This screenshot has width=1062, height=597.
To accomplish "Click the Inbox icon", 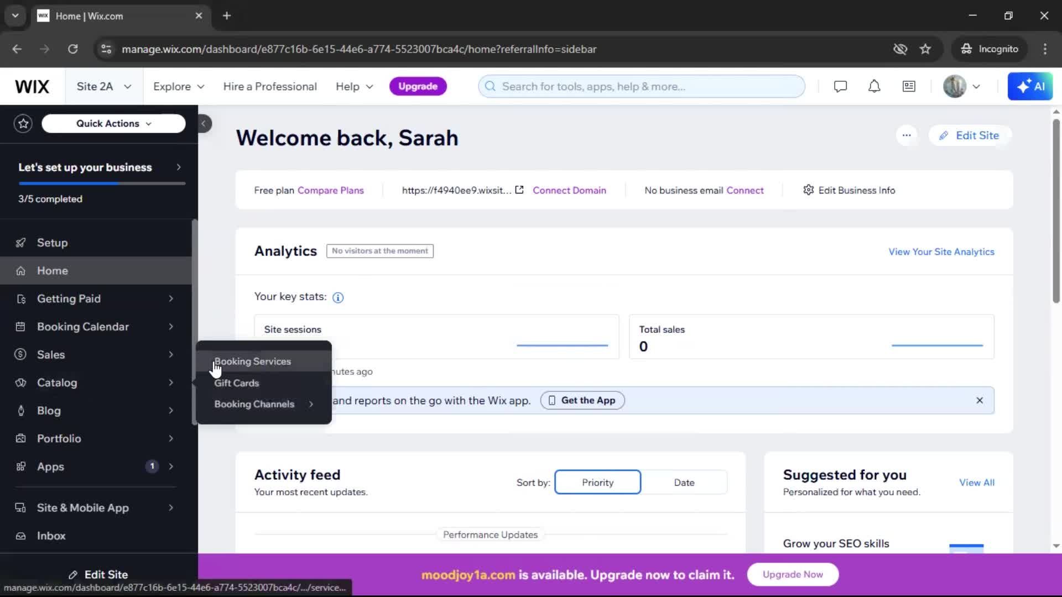I will pyautogui.click(x=21, y=536).
